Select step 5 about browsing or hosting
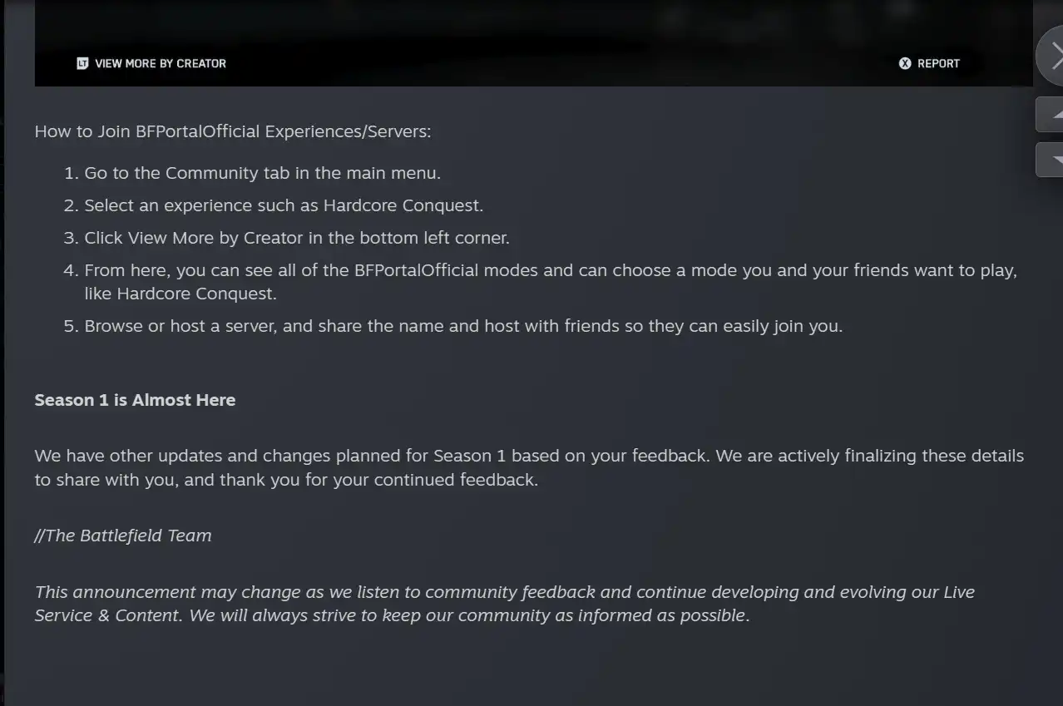The height and width of the screenshot is (706, 1063). coord(462,326)
